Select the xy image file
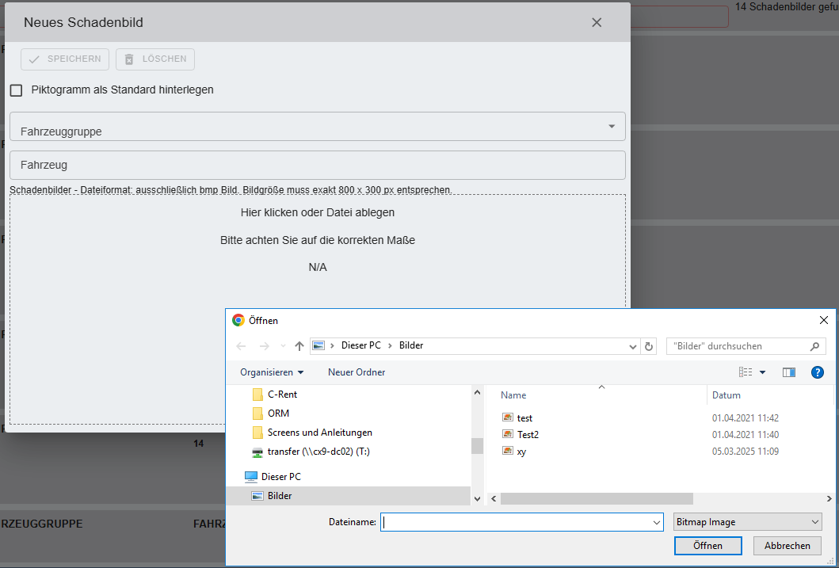839x568 pixels. [x=521, y=452]
